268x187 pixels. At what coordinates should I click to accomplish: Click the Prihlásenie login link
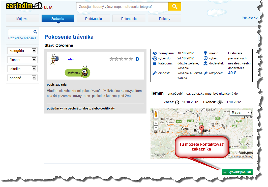click(250, 18)
